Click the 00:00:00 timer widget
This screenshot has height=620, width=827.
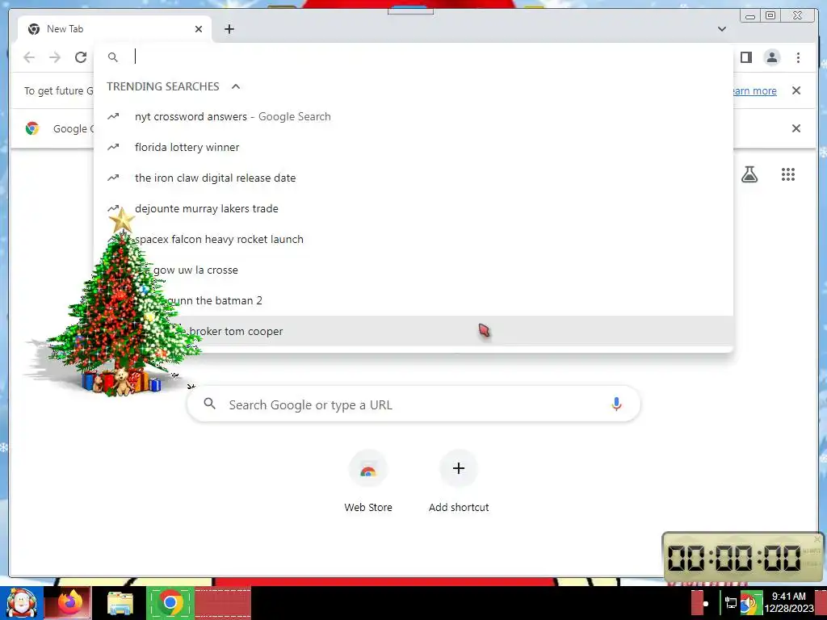743,558
